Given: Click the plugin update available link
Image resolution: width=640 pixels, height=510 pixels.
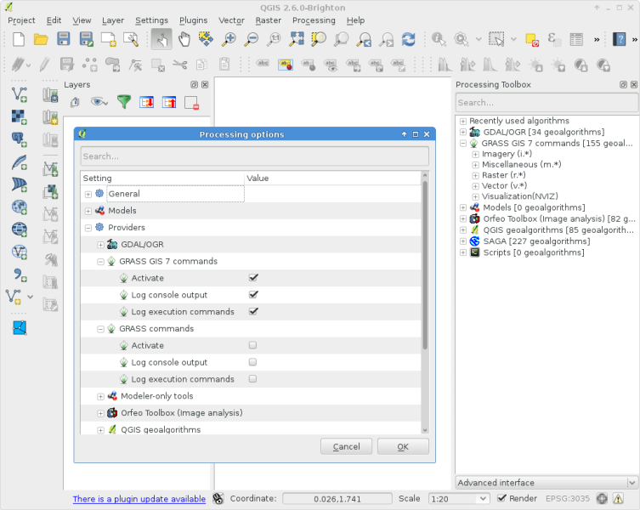Looking at the screenshot, I should click(139, 499).
